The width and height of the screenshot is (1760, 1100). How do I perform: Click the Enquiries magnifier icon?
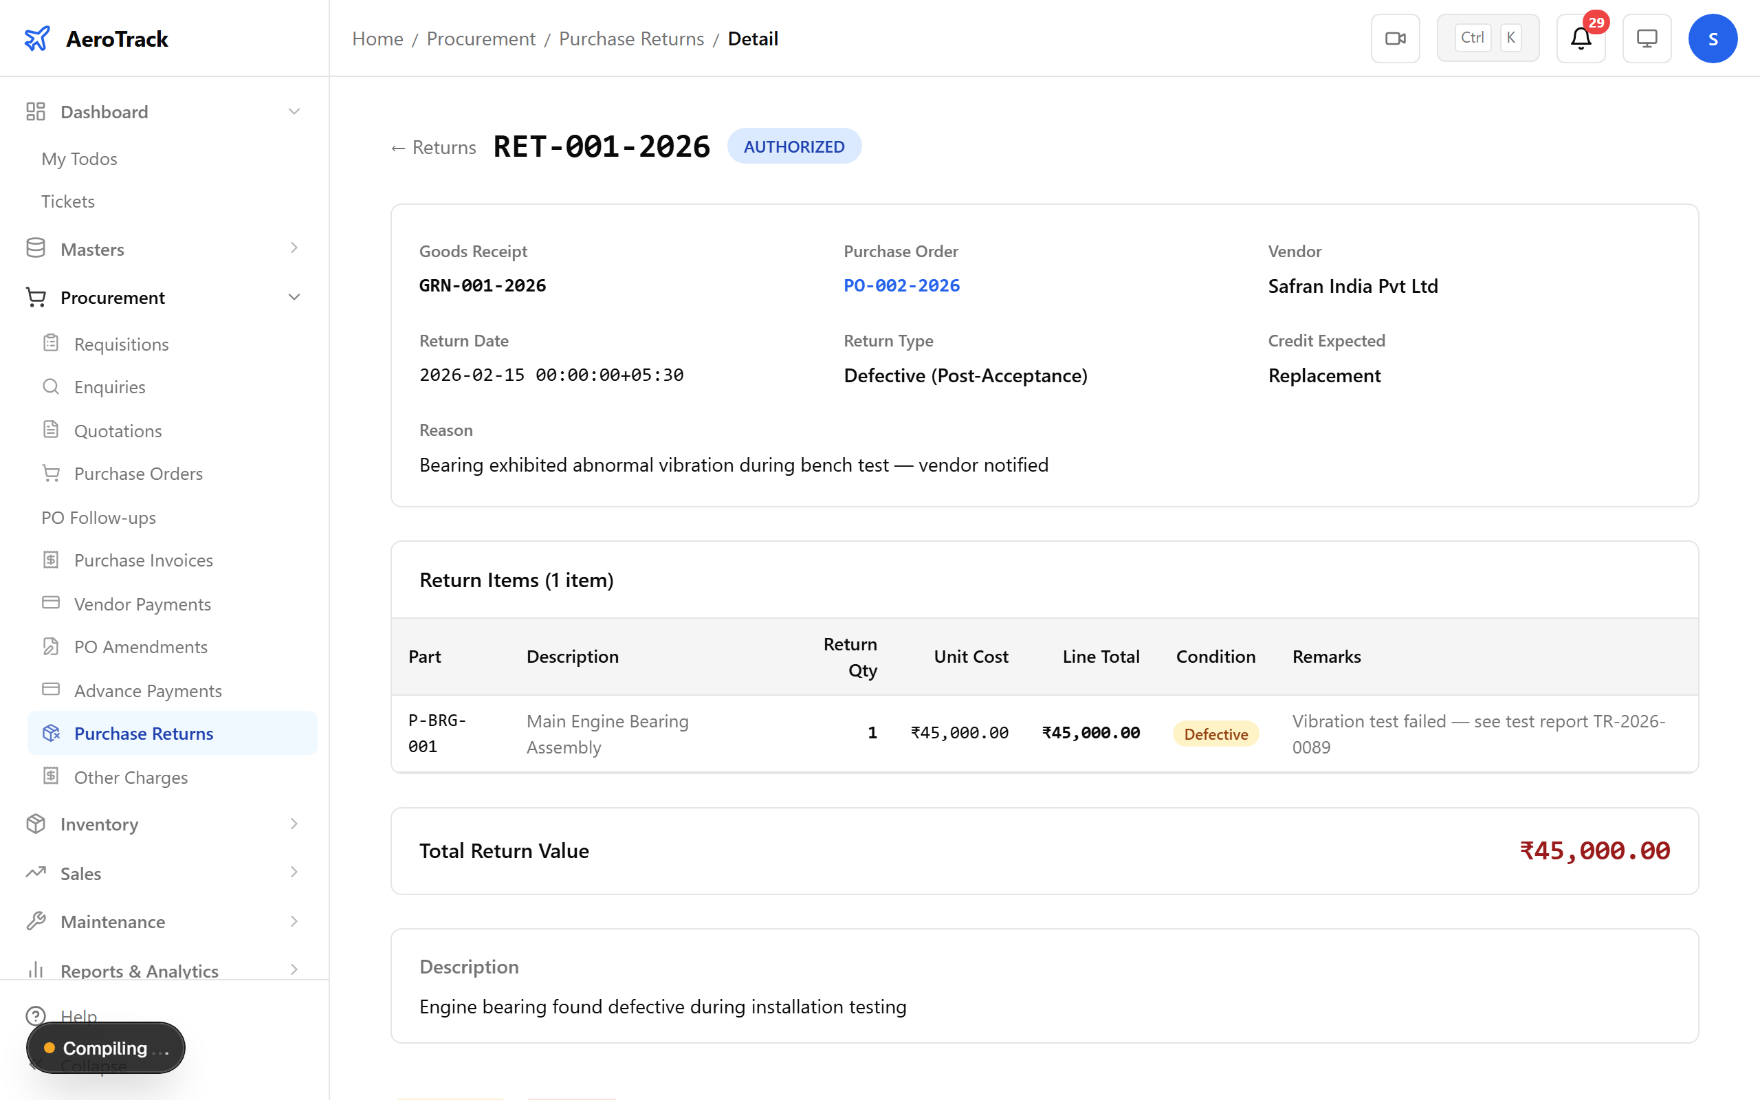tap(51, 386)
